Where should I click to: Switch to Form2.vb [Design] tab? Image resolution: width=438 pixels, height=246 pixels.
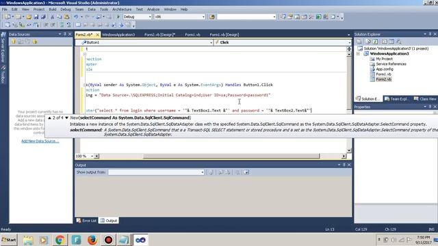(159, 35)
